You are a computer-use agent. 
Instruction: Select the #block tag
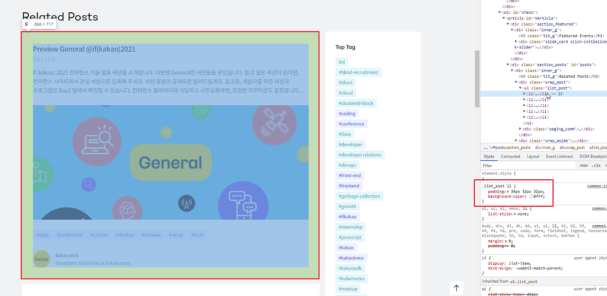coord(346,83)
